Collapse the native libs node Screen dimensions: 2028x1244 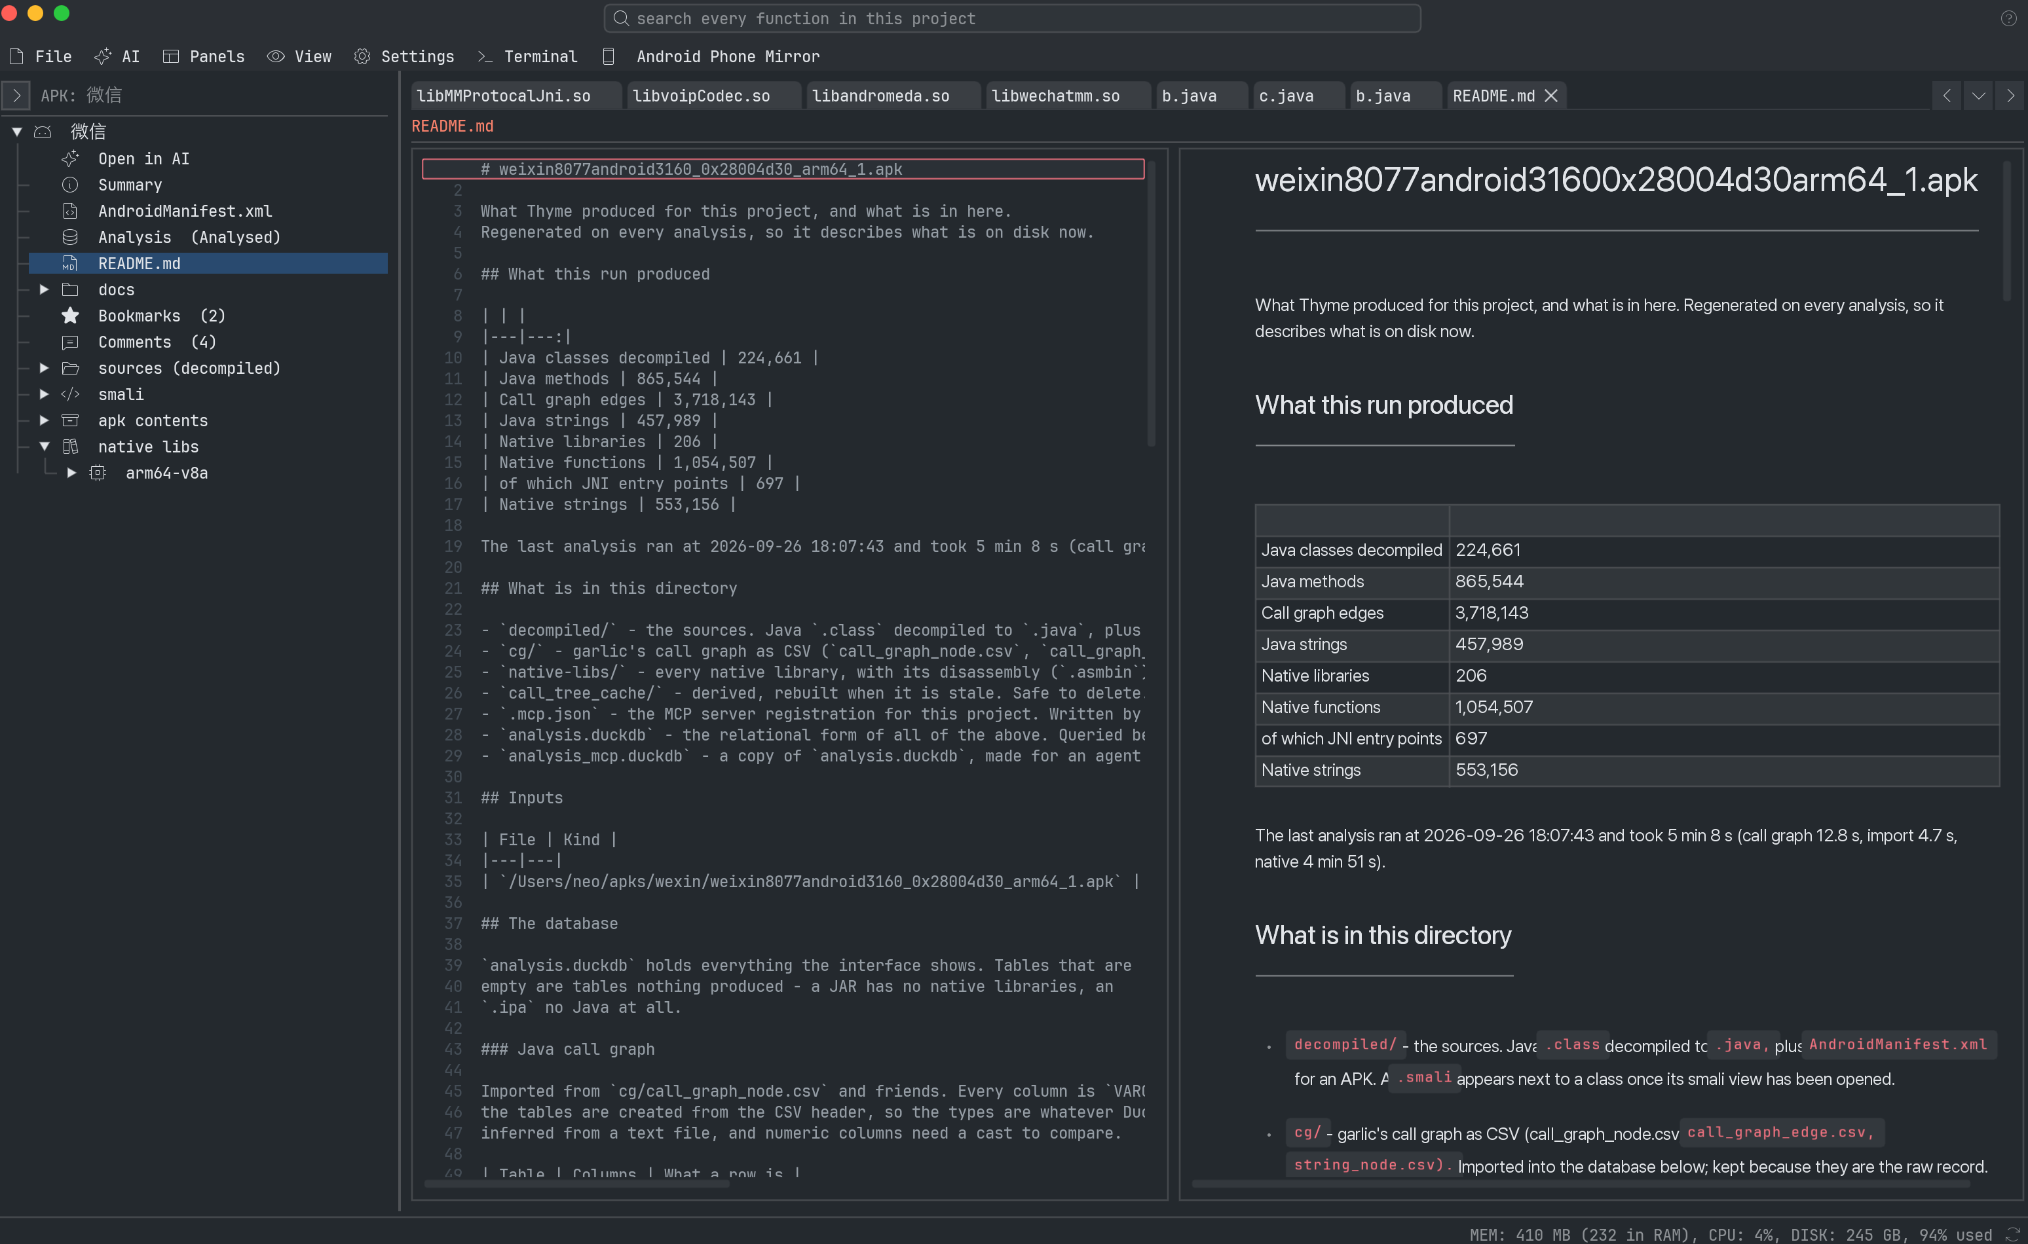coord(45,447)
